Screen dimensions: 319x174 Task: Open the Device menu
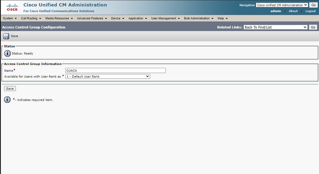click(117, 18)
